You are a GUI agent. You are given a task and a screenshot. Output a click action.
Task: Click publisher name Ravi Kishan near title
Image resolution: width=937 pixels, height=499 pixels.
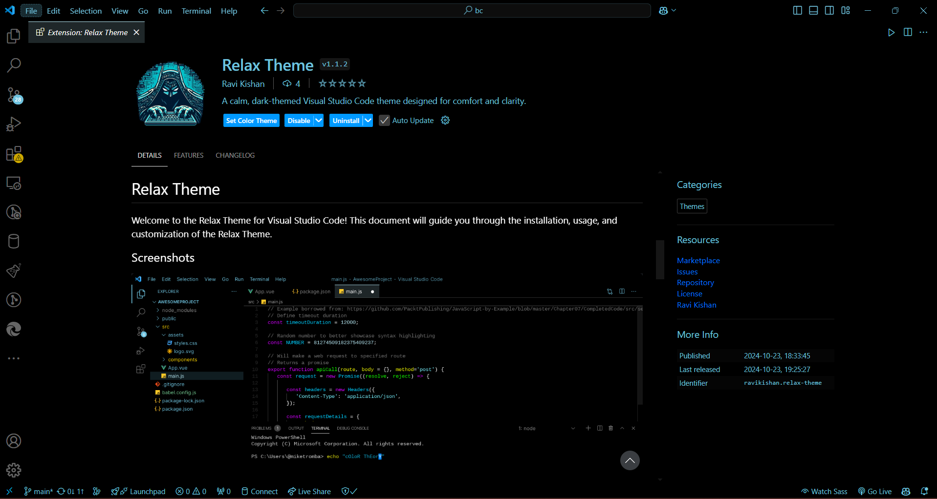click(243, 84)
